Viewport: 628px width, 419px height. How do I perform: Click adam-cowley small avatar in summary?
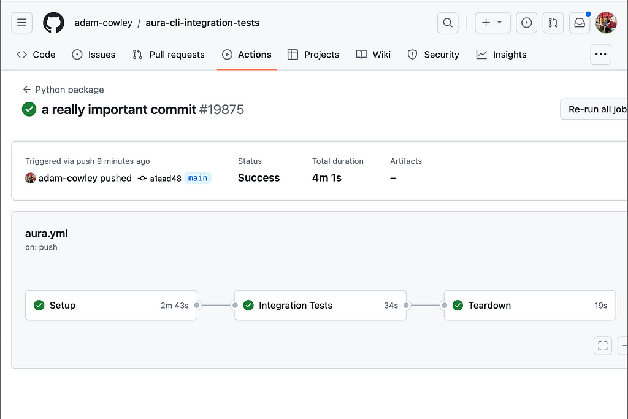(31, 178)
